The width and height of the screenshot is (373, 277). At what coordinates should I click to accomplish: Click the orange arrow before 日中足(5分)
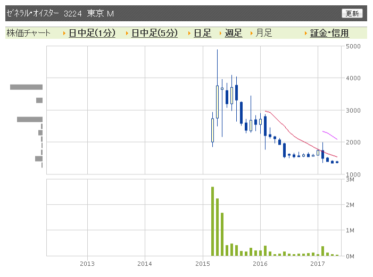click(x=127, y=33)
